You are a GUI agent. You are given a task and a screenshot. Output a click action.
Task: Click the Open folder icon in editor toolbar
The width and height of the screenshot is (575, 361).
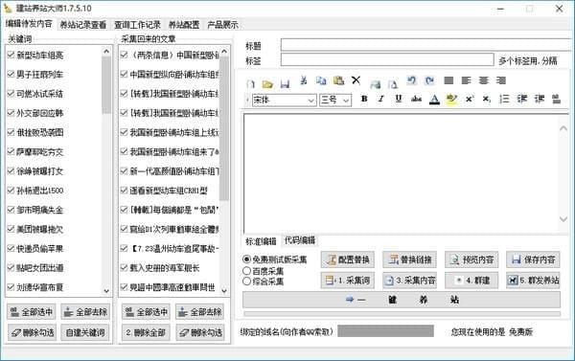coord(267,84)
